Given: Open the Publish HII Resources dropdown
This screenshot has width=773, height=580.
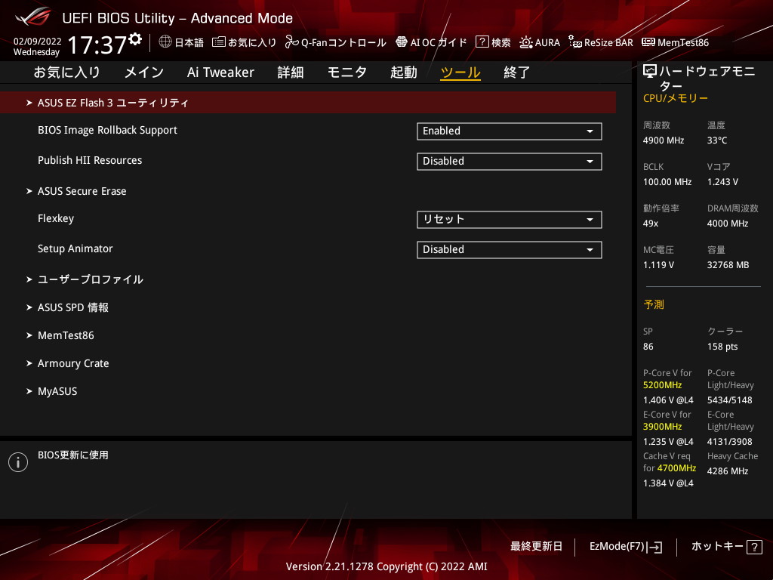Looking at the screenshot, I should click(x=510, y=162).
